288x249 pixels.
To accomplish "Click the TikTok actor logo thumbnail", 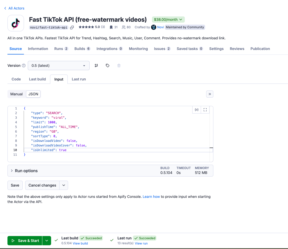I will (x=16, y=23).
